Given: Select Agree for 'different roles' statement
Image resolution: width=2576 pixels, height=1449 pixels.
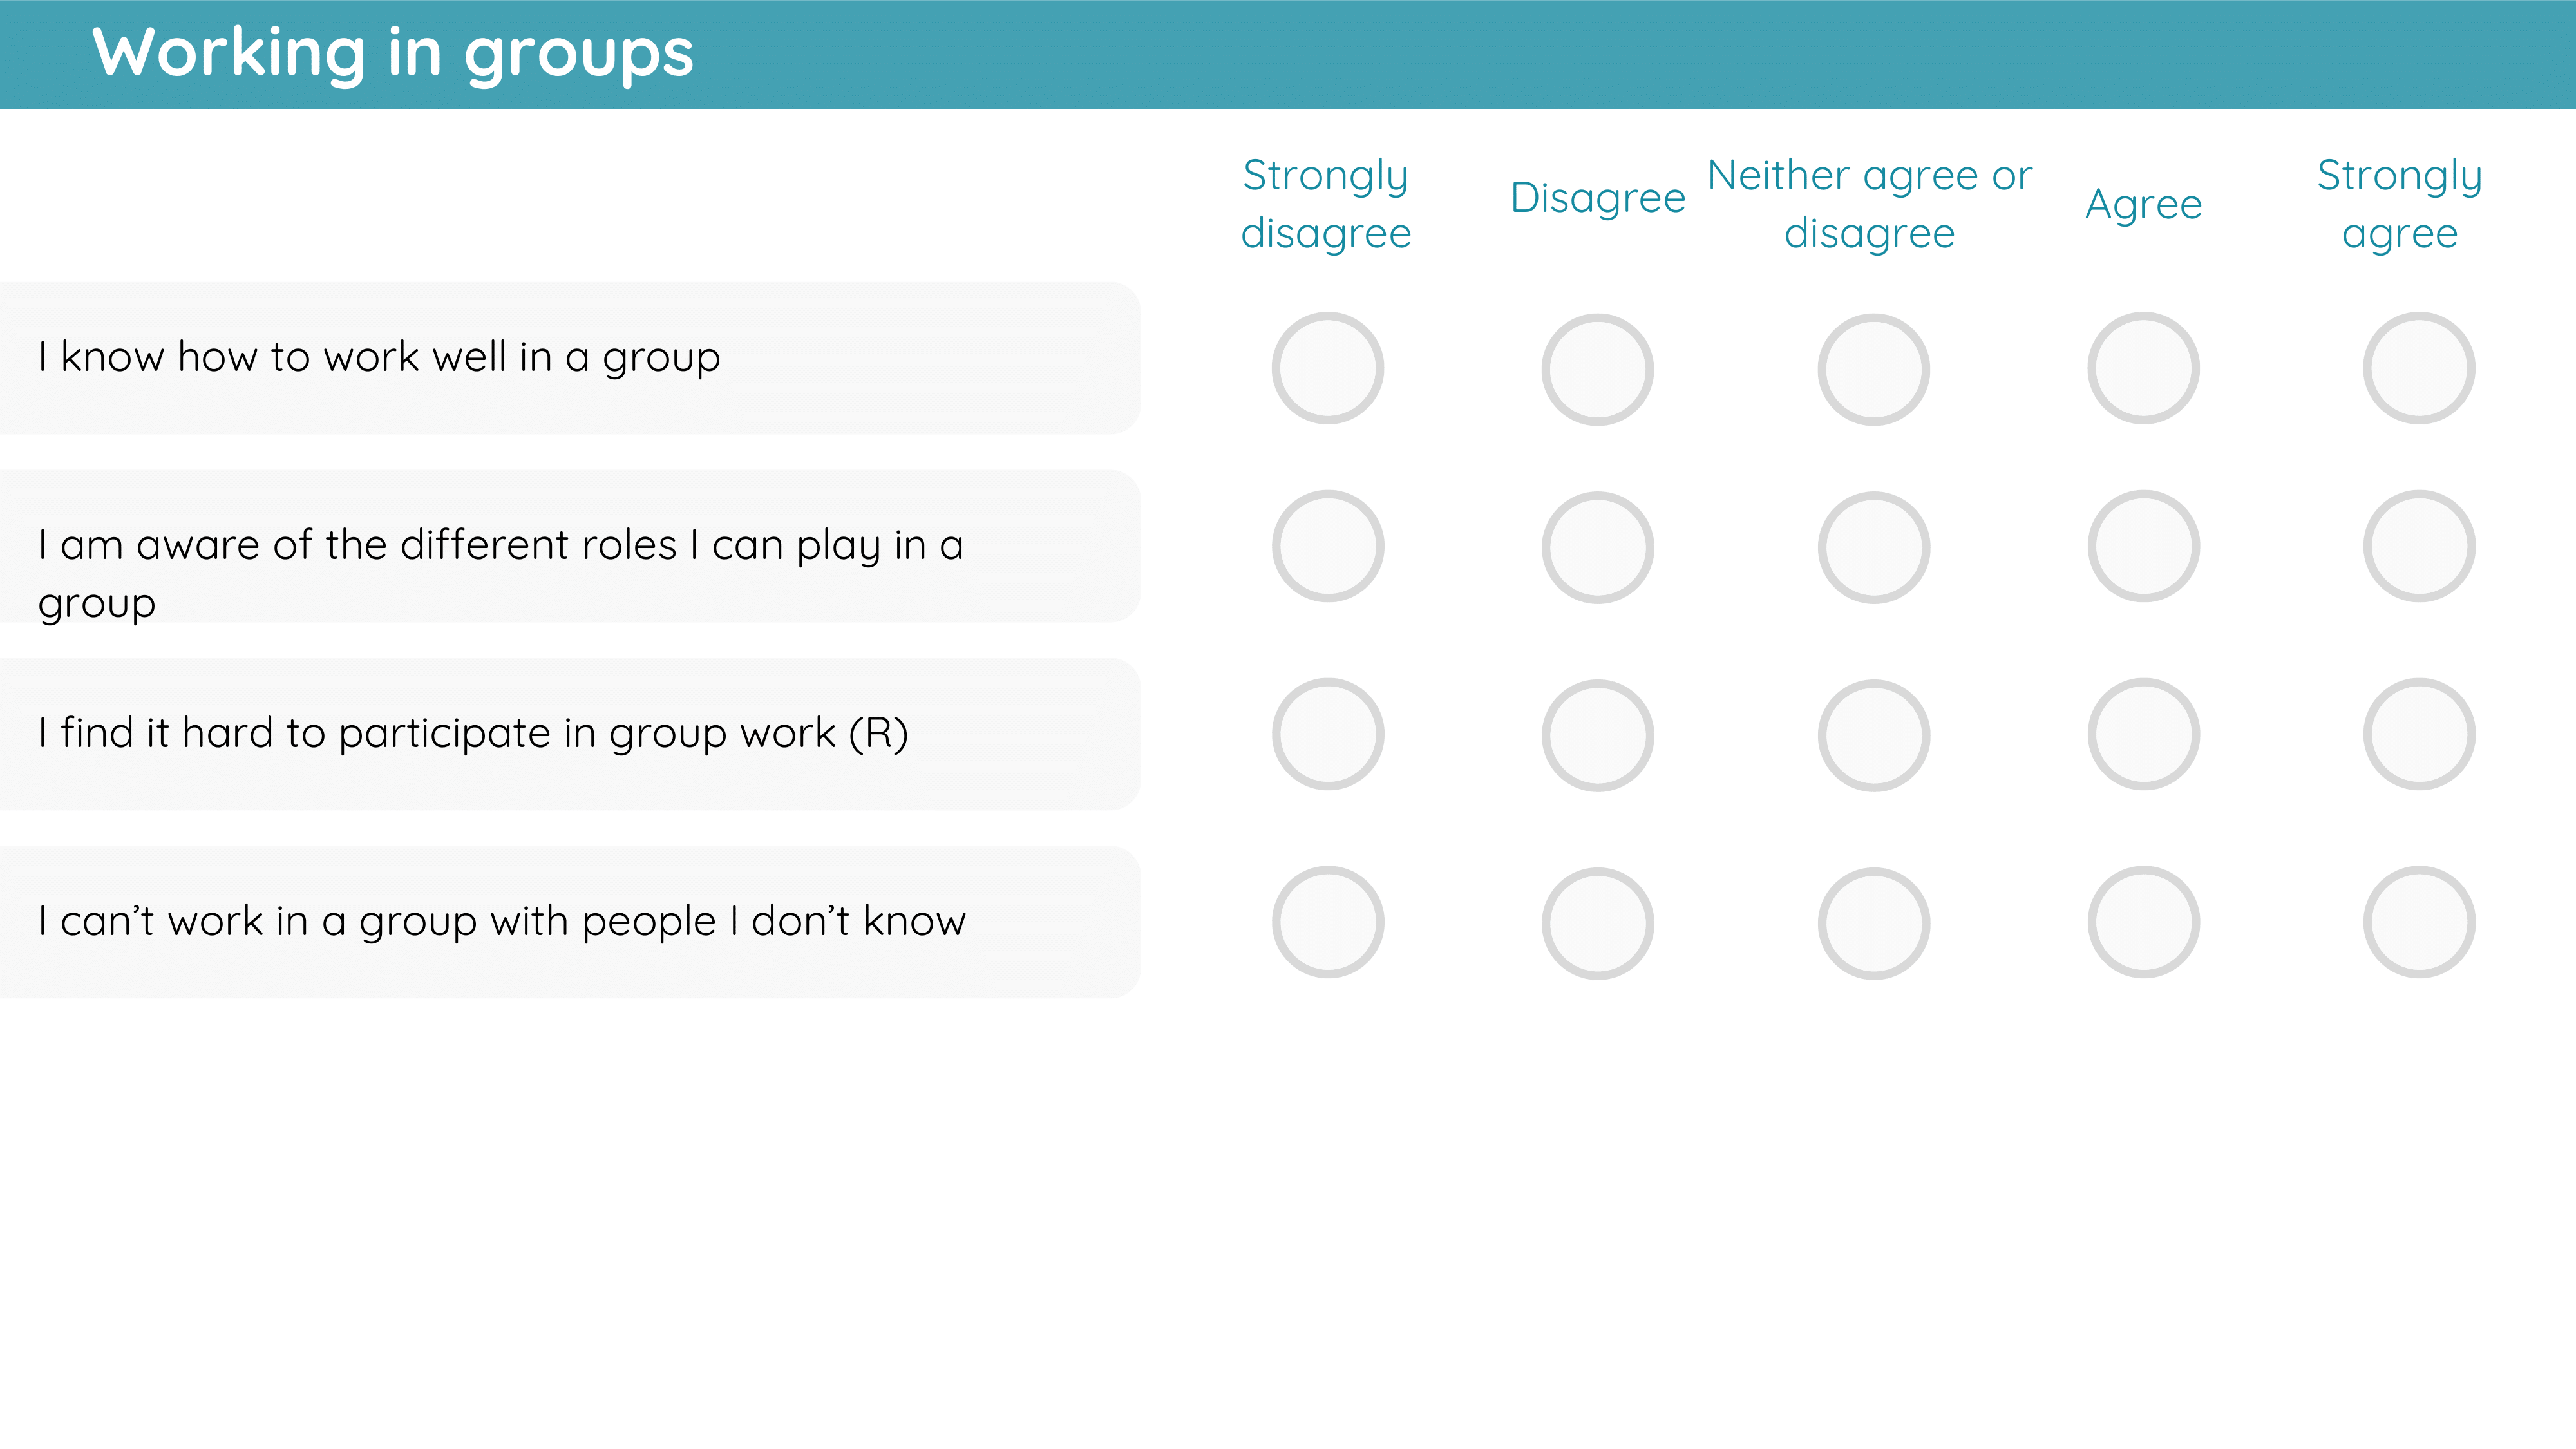Looking at the screenshot, I should pos(2144,546).
